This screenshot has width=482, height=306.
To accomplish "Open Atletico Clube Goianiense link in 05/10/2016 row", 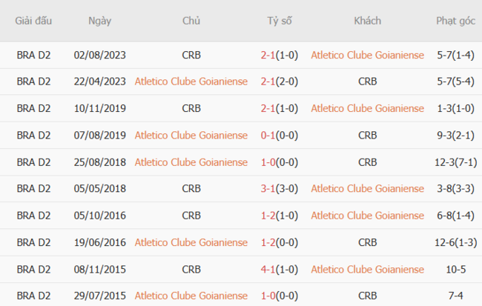I will click(x=367, y=215).
